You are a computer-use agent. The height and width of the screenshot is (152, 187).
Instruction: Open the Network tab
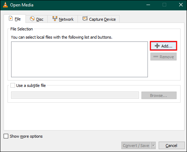(63, 19)
